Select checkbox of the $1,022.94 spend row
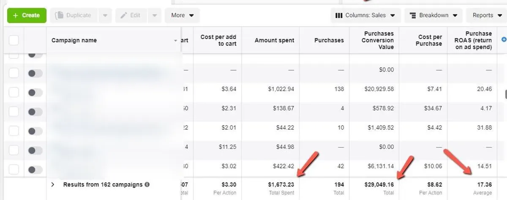Image resolution: width=507 pixels, height=200 pixels. (14, 93)
